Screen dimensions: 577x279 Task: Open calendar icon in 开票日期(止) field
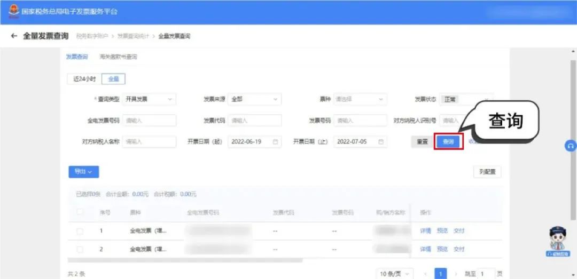381,142
